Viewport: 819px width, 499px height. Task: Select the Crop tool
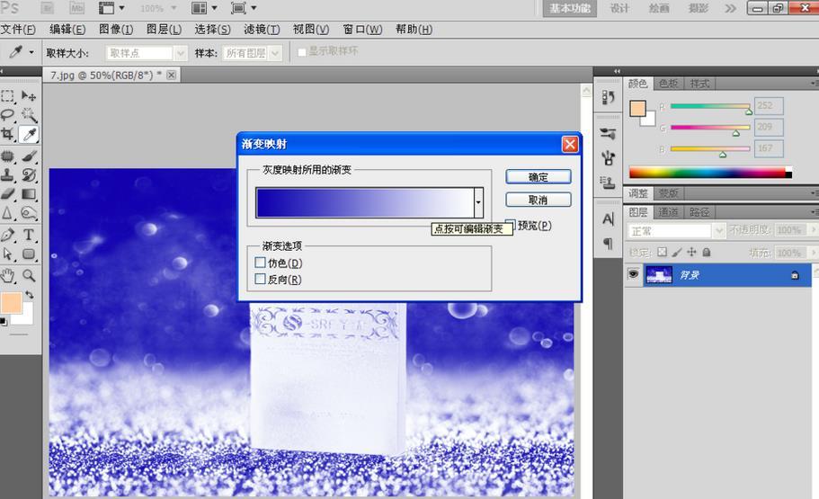point(8,134)
